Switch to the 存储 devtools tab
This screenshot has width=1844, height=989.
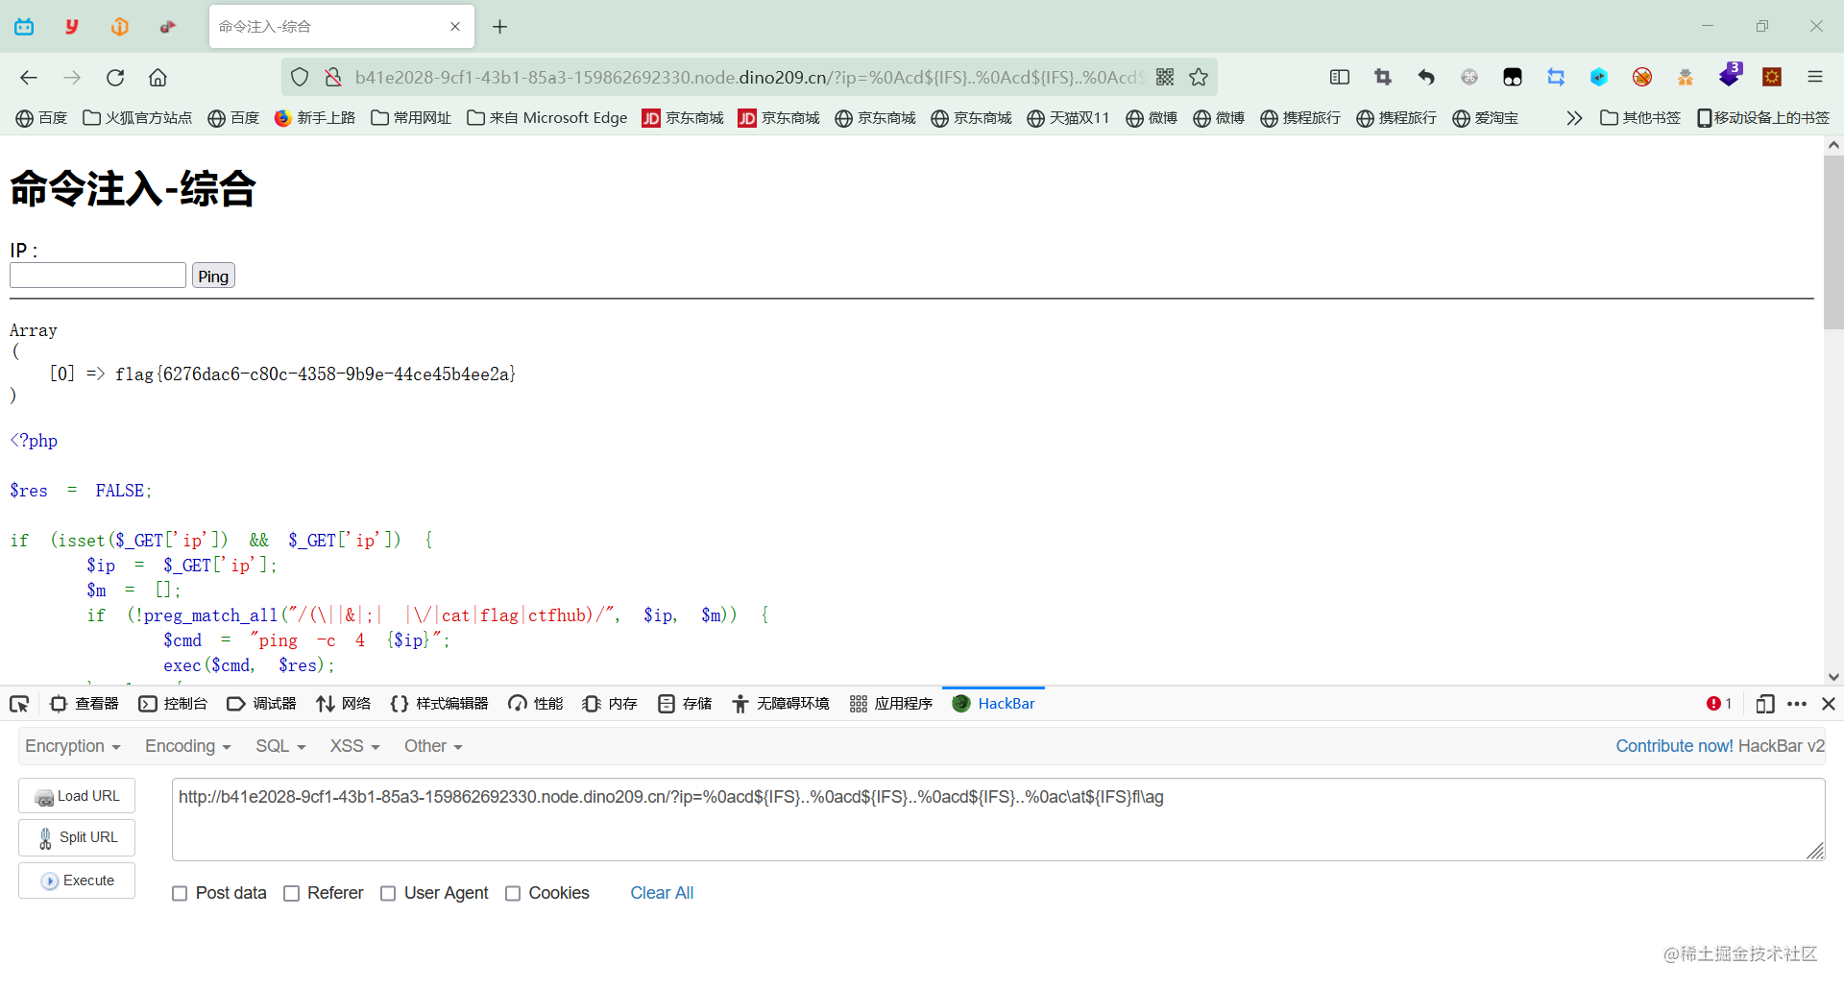[685, 704]
